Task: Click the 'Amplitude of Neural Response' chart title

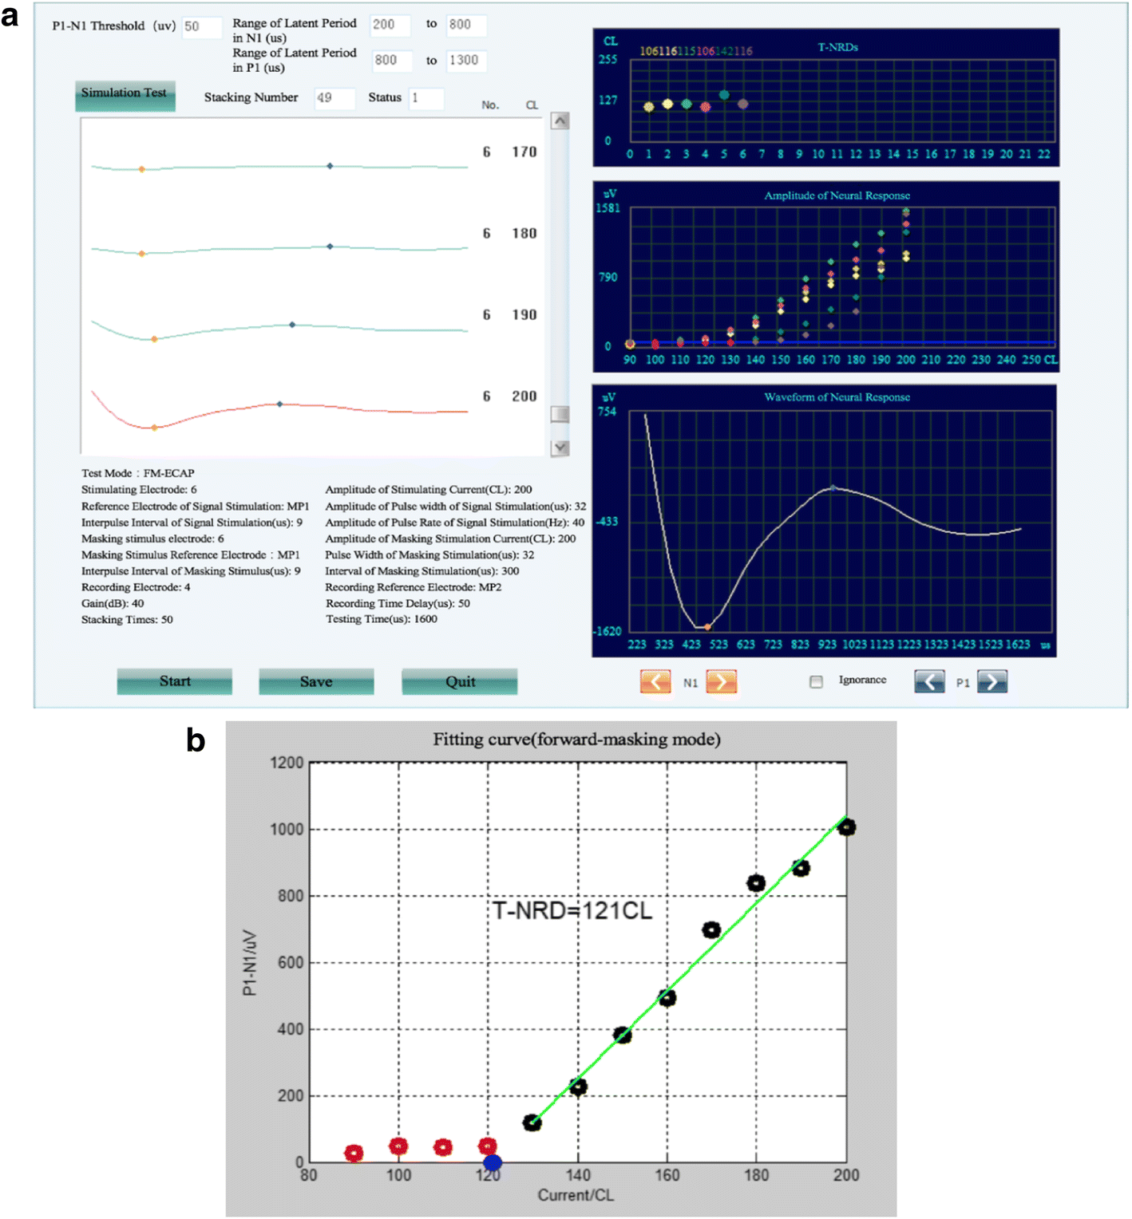Action: click(x=837, y=195)
